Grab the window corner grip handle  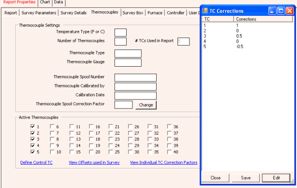(x=293, y=181)
